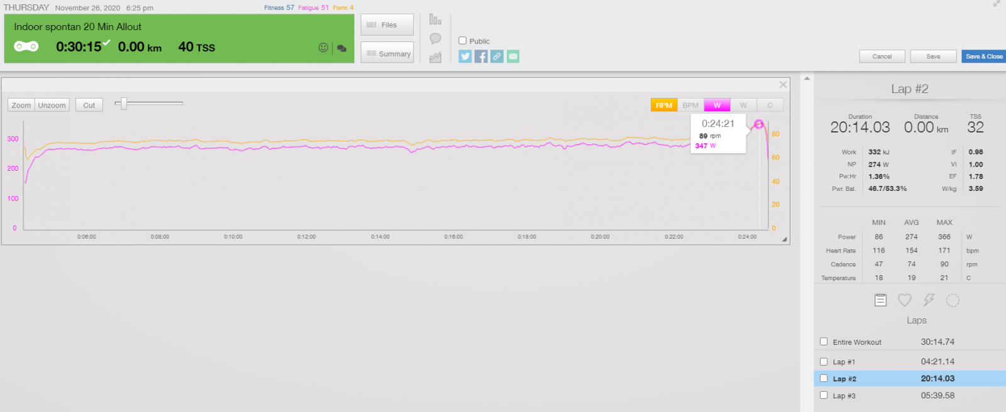Click the clipboard laps icon

click(x=881, y=301)
